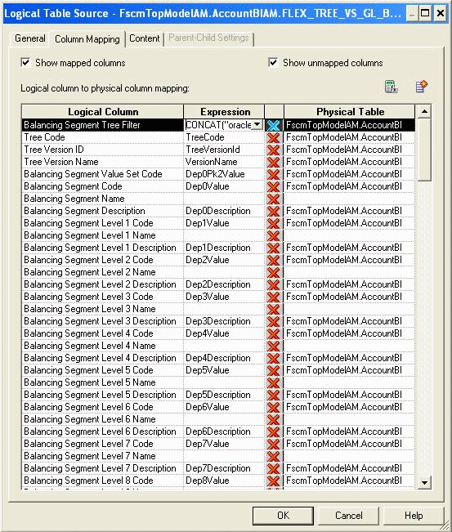Click the Physical Table column header
Screen dimensions: 452x532
(x=350, y=112)
